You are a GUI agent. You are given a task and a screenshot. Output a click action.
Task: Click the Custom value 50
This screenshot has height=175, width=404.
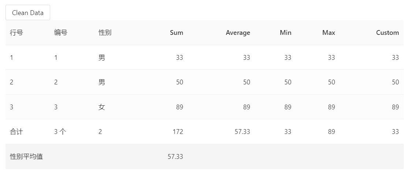pos(395,82)
